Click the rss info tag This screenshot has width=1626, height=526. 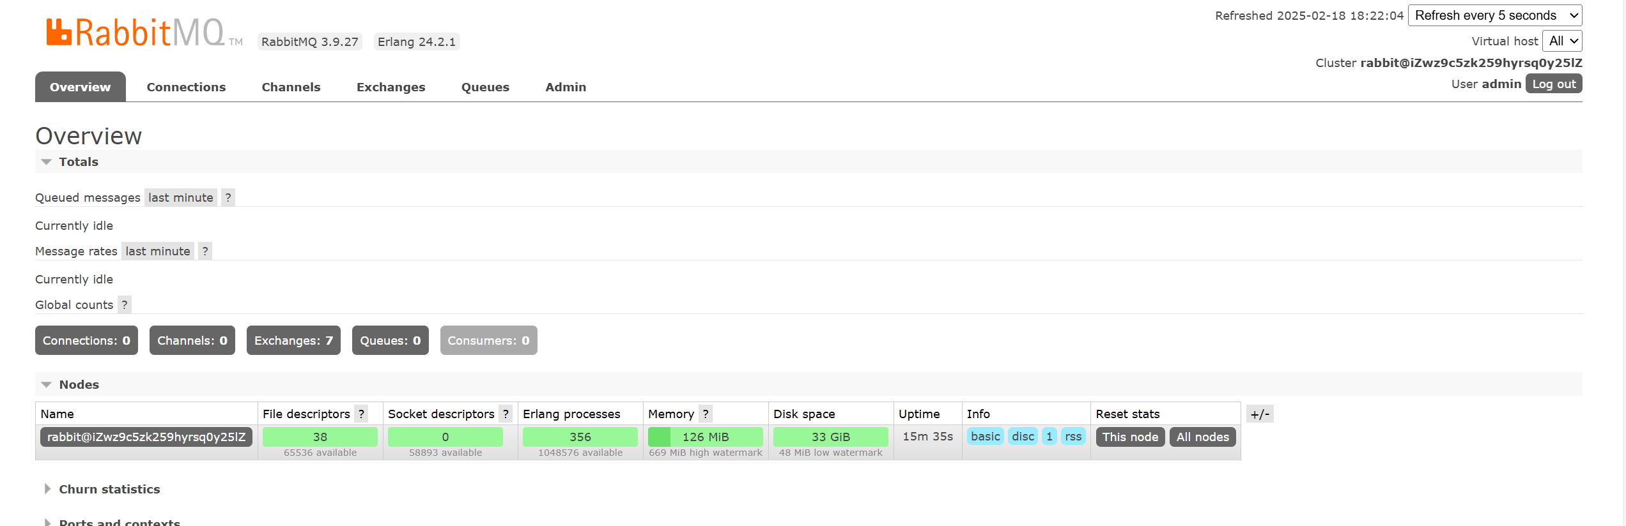click(x=1073, y=437)
